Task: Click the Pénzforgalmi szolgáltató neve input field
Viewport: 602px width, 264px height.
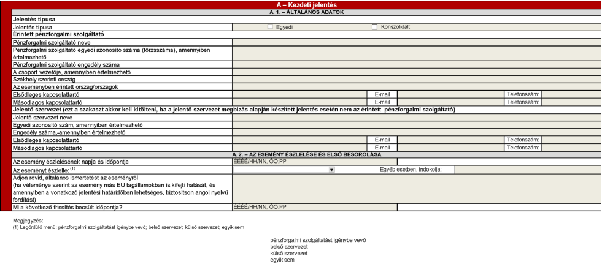Action: tap(417, 42)
